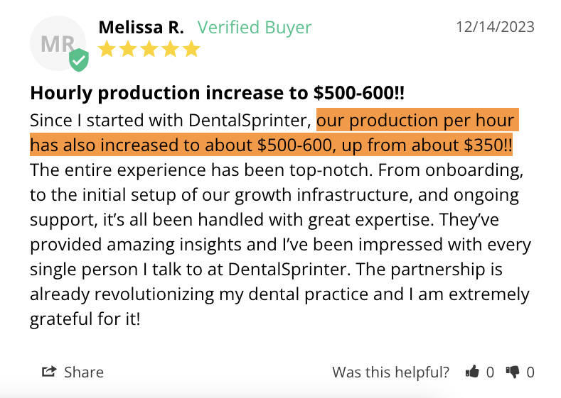Click the 'Was this helpful?' text
The image size is (561, 398).
pyautogui.click(x=390, y=372)
